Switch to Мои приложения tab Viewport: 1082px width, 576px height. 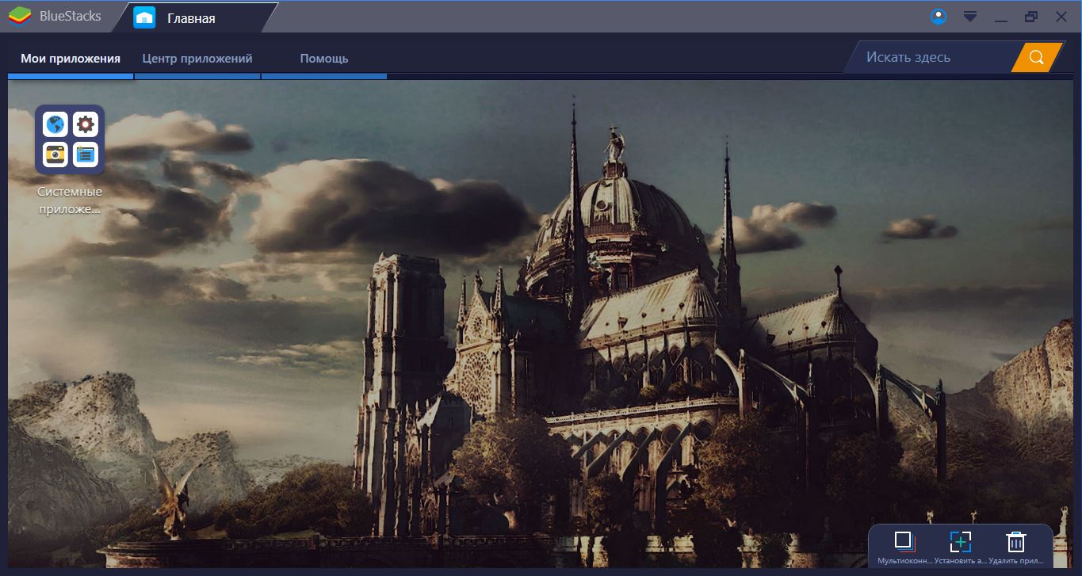71,58
